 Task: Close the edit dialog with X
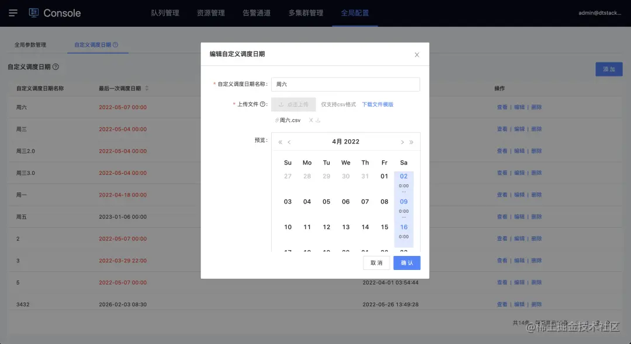pyautogui.click(x=417, y=55)
